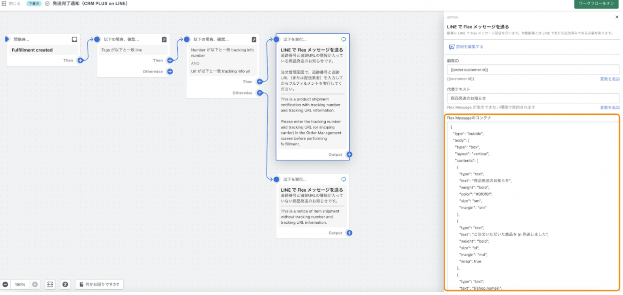Click the chat refresh icon on the Flex message action card

pos(343,39)
